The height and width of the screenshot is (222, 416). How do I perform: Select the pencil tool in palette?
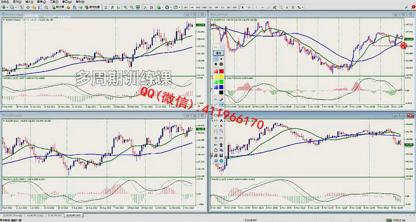tap(221, 99)
